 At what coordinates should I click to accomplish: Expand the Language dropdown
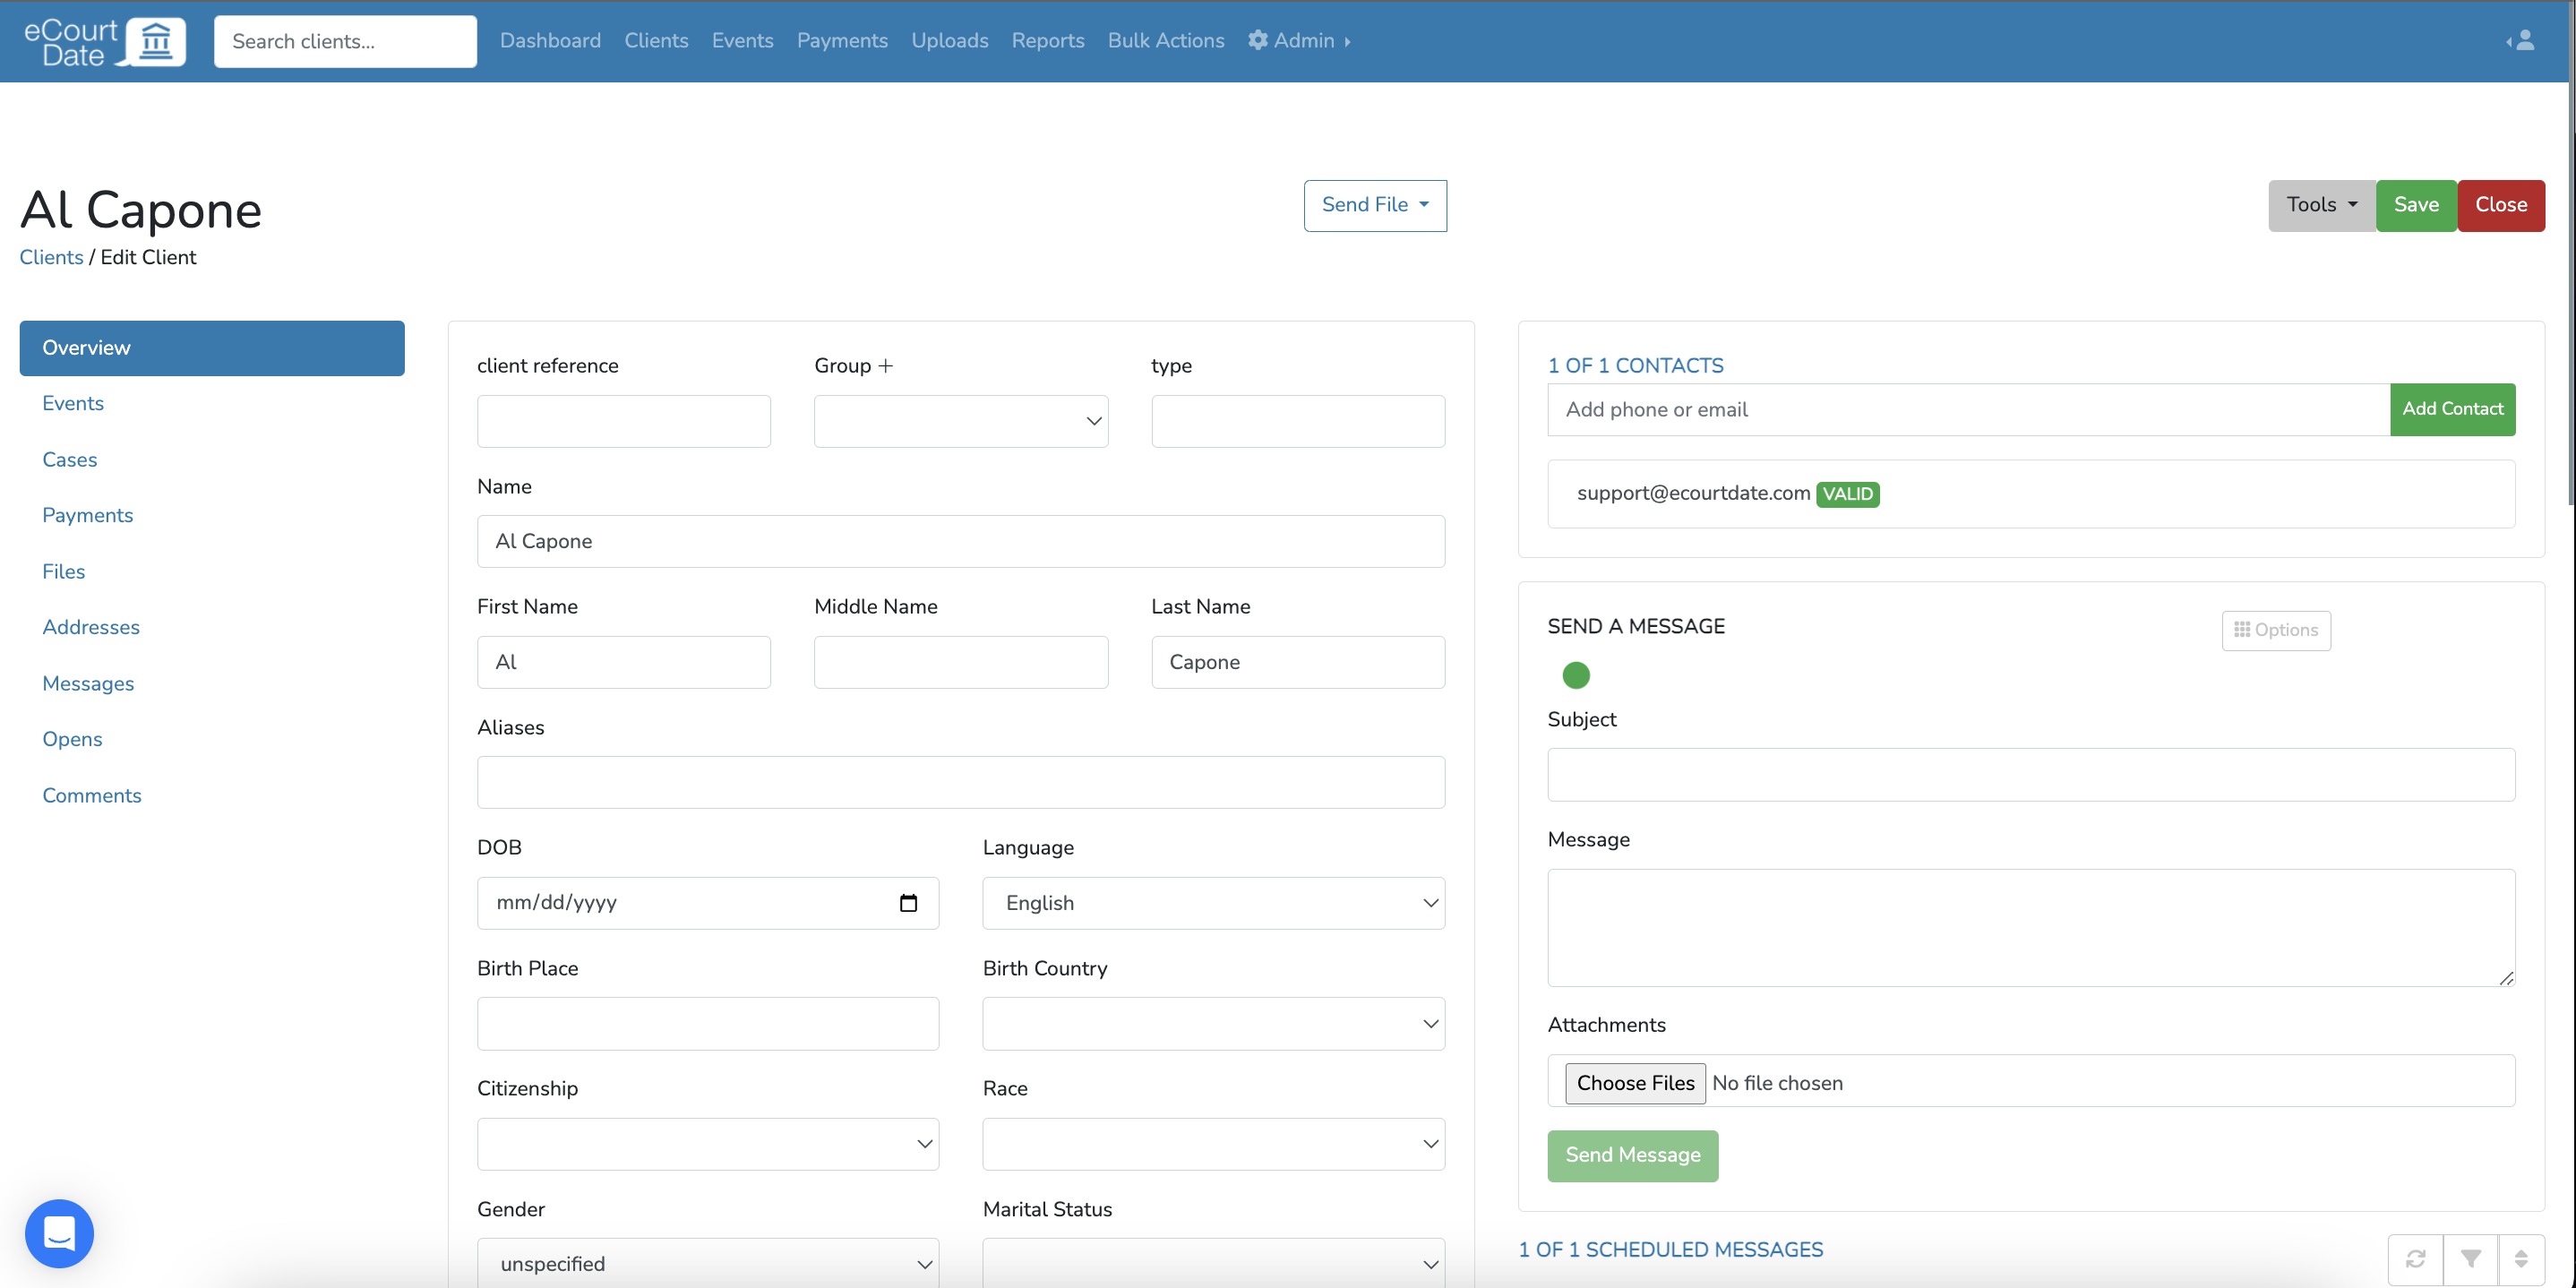(x=1213, y=903)
